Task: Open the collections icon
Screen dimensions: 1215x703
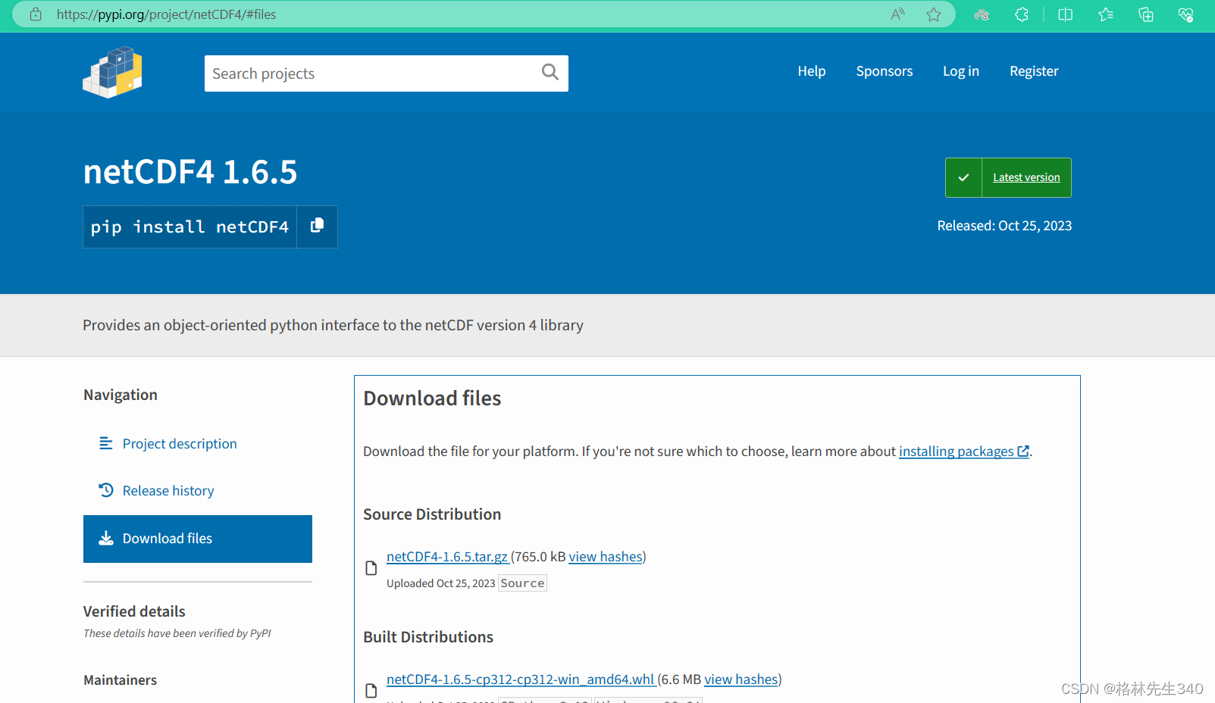Action: click(x=1146, y=14)
